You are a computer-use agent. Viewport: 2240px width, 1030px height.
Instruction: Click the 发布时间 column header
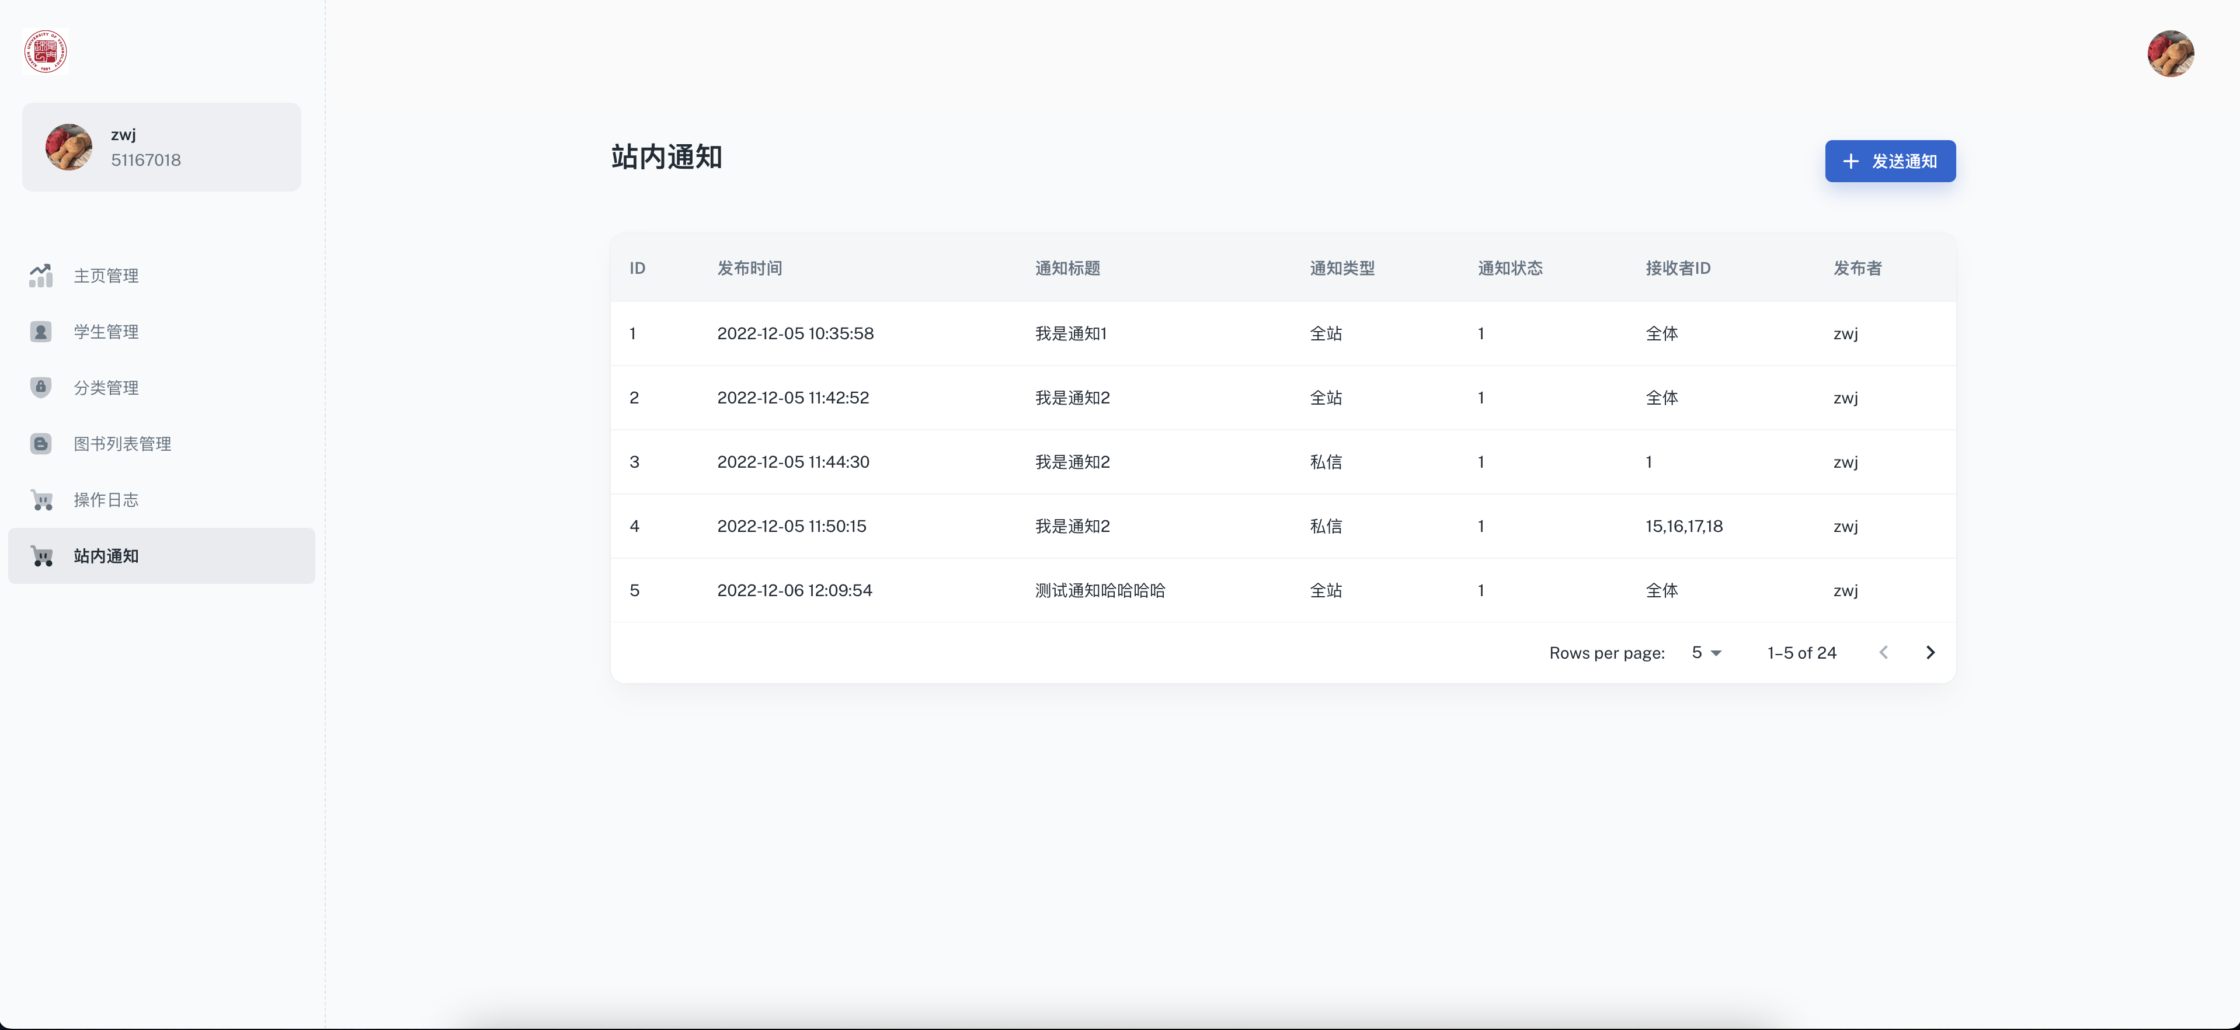point(749,267)
